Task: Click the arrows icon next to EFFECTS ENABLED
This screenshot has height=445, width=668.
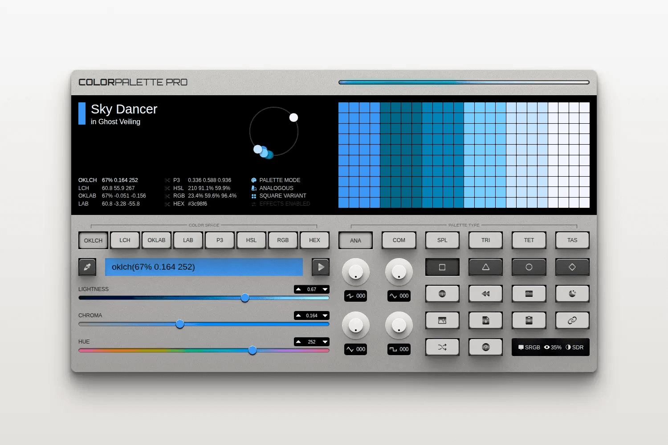Action: pos(254,204)
